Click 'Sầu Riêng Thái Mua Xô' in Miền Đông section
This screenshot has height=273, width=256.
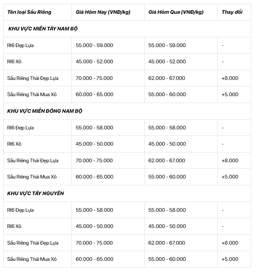click(x=32, y=177)
